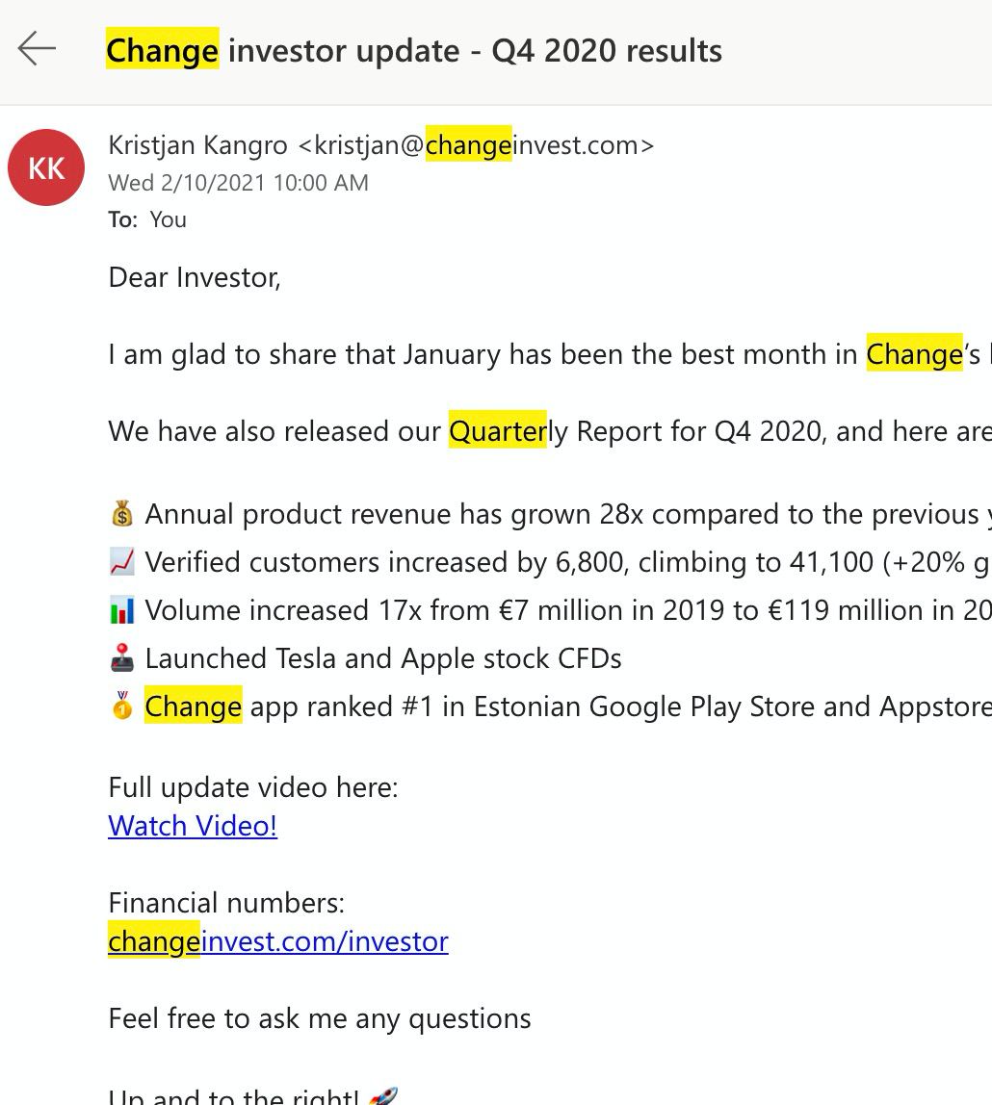Click the bar chart emoji
Viewport: 992px width, 1105px height.
(122, 610)
